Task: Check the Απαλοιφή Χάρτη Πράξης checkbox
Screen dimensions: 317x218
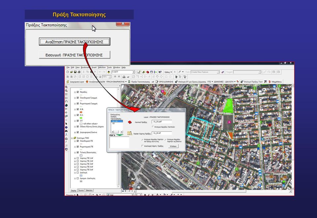Action: 142,146
